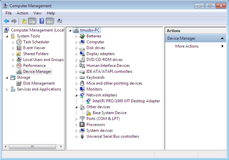Select the System devices label
This screenshot has height=160, width=229.
click(100, 130)
